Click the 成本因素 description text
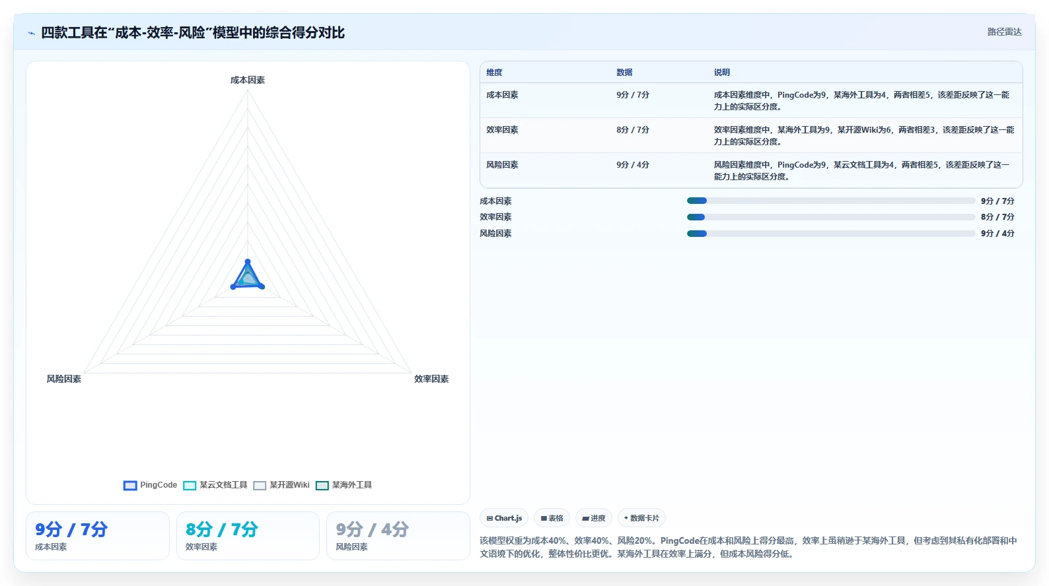The height and width of the screenshot is (586, 1049). [861, 101]
